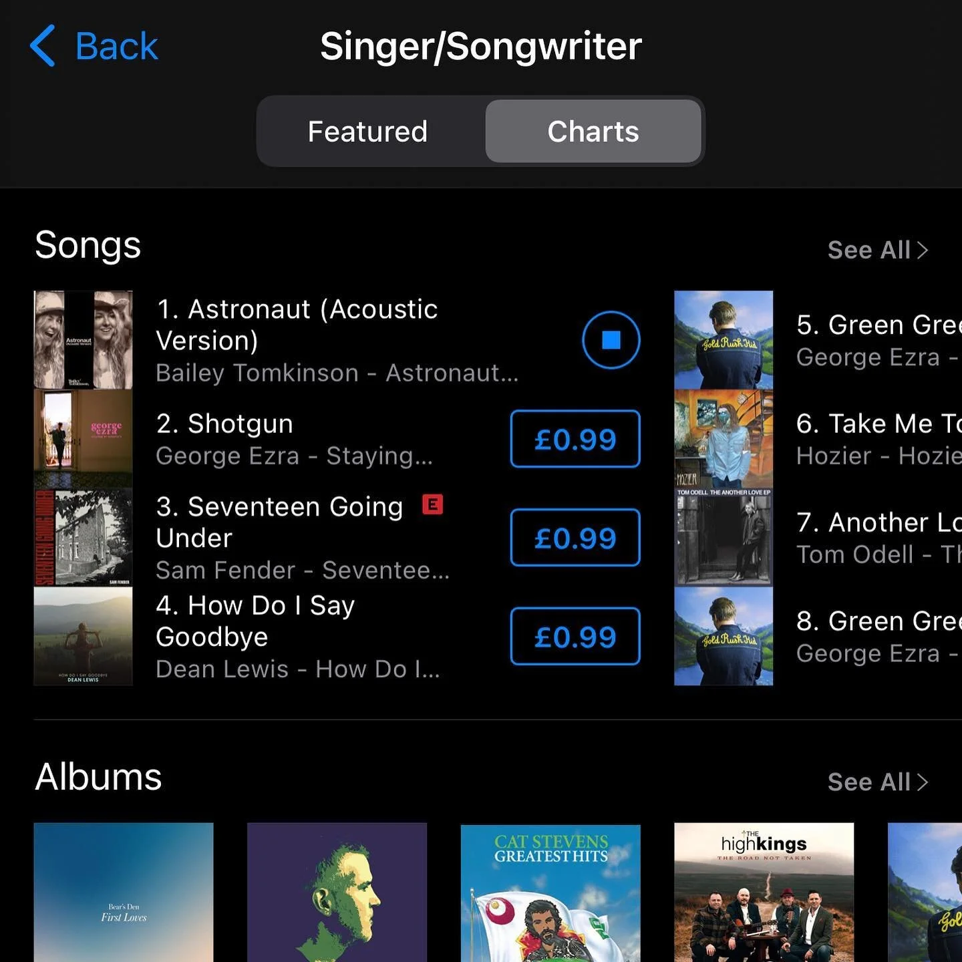Open the Shotgun George Ezra artwork

click(x=83, y=438)
